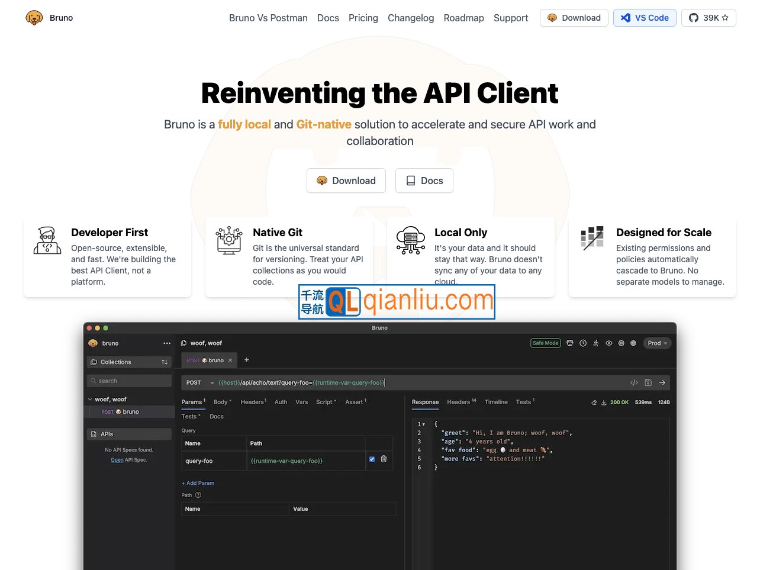The width and height of the screenshot is (760, 570).
Task: Open the POST method dropdown
Action: point(199,383)
